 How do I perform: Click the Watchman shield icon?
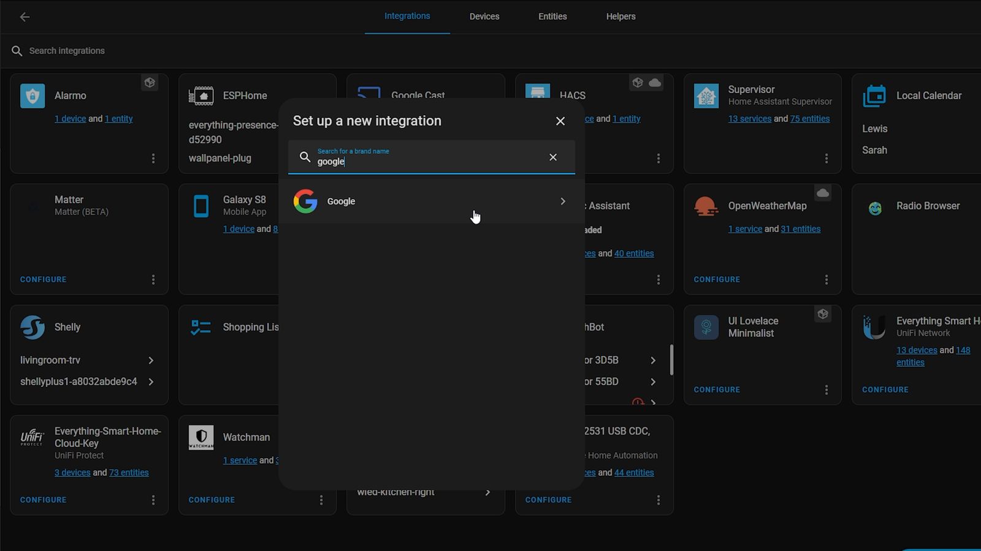click(x=200, y=437)
